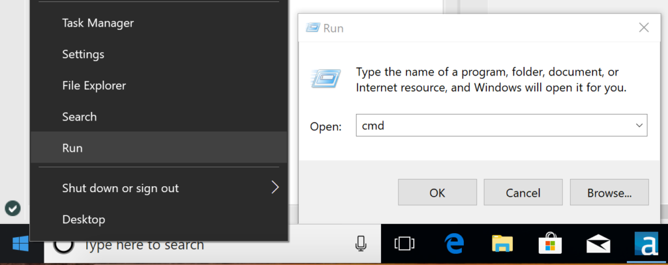Screen dimensions: 668x265
Task: Launch Microsoft Edge from the taskbar
Action: pos(453,244)
